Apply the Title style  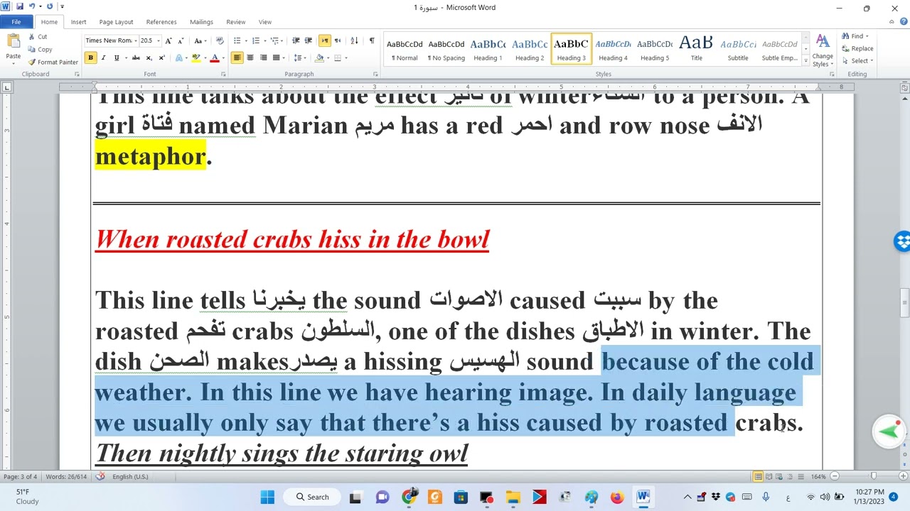(x=696, y=49)
